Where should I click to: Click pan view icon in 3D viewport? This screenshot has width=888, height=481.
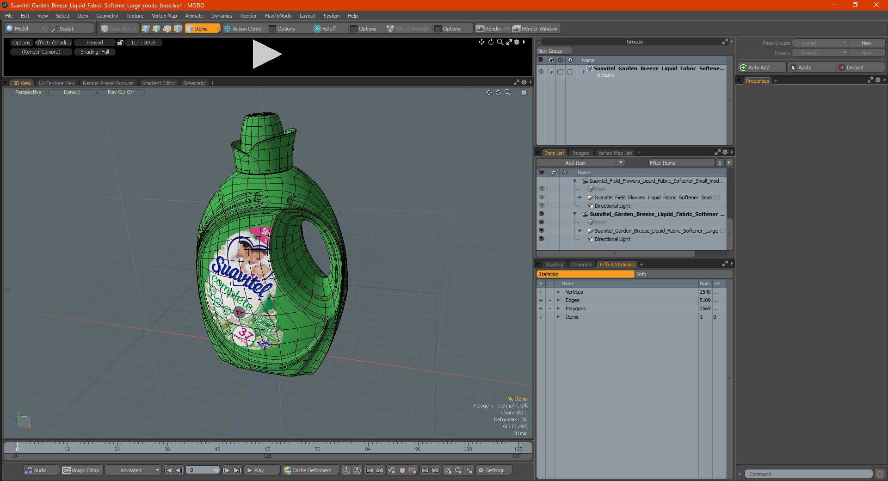point(489,92)
